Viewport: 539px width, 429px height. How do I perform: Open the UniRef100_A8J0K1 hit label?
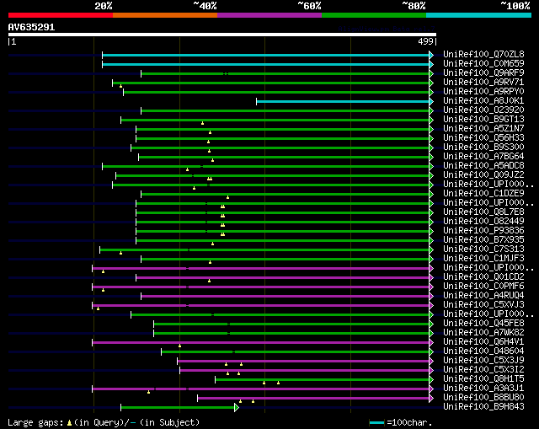tap(483, 100)
